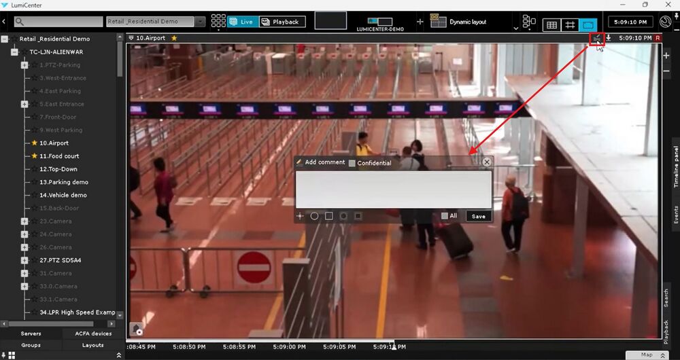680x360 pixels.
Task: Check the All checkbox next to Save
Action: click(445, 216)
